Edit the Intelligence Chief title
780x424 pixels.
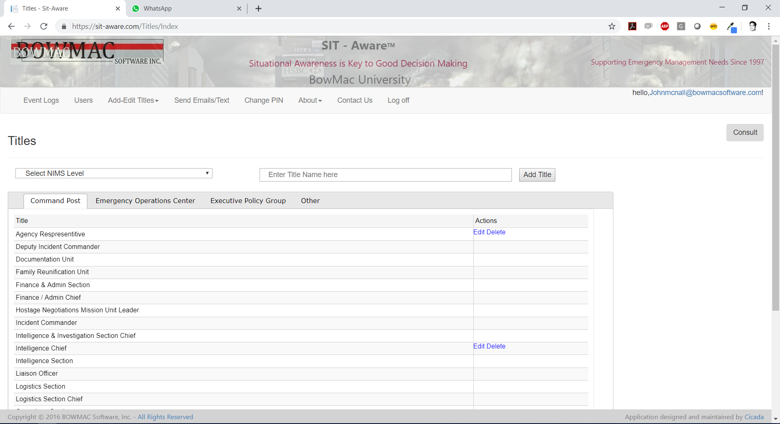point(479,346)
